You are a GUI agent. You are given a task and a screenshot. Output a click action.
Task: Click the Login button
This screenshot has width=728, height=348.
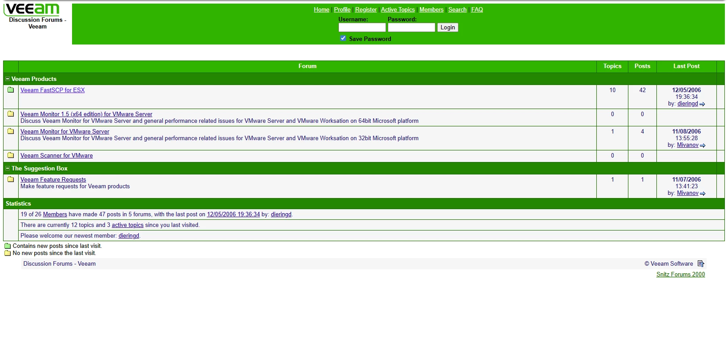pyautogui.click(x=447, y=27)
